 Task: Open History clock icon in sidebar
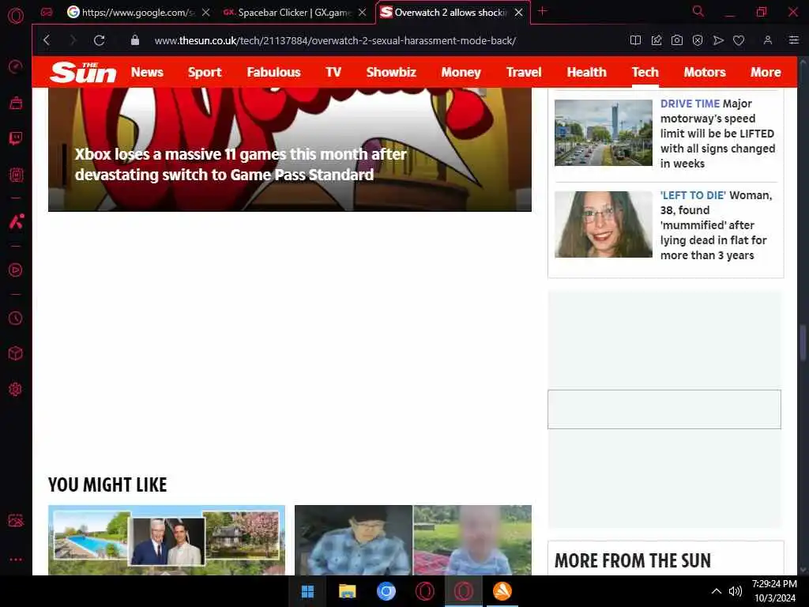point(16,318)
